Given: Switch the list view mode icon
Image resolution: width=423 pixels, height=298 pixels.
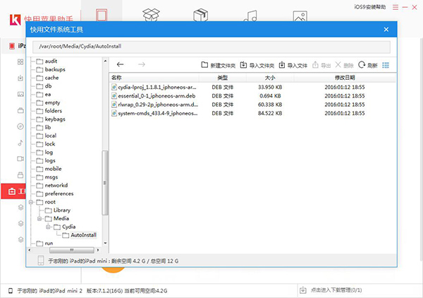Looking at the screenshot, I should pos(386,65).
